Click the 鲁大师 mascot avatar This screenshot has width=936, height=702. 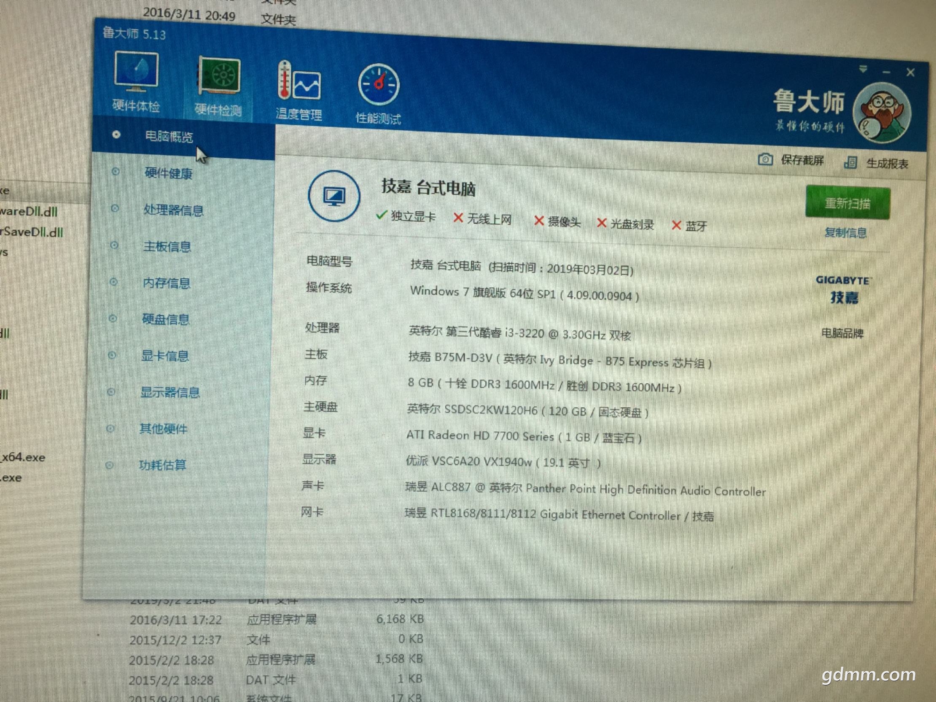pos(883,113)
